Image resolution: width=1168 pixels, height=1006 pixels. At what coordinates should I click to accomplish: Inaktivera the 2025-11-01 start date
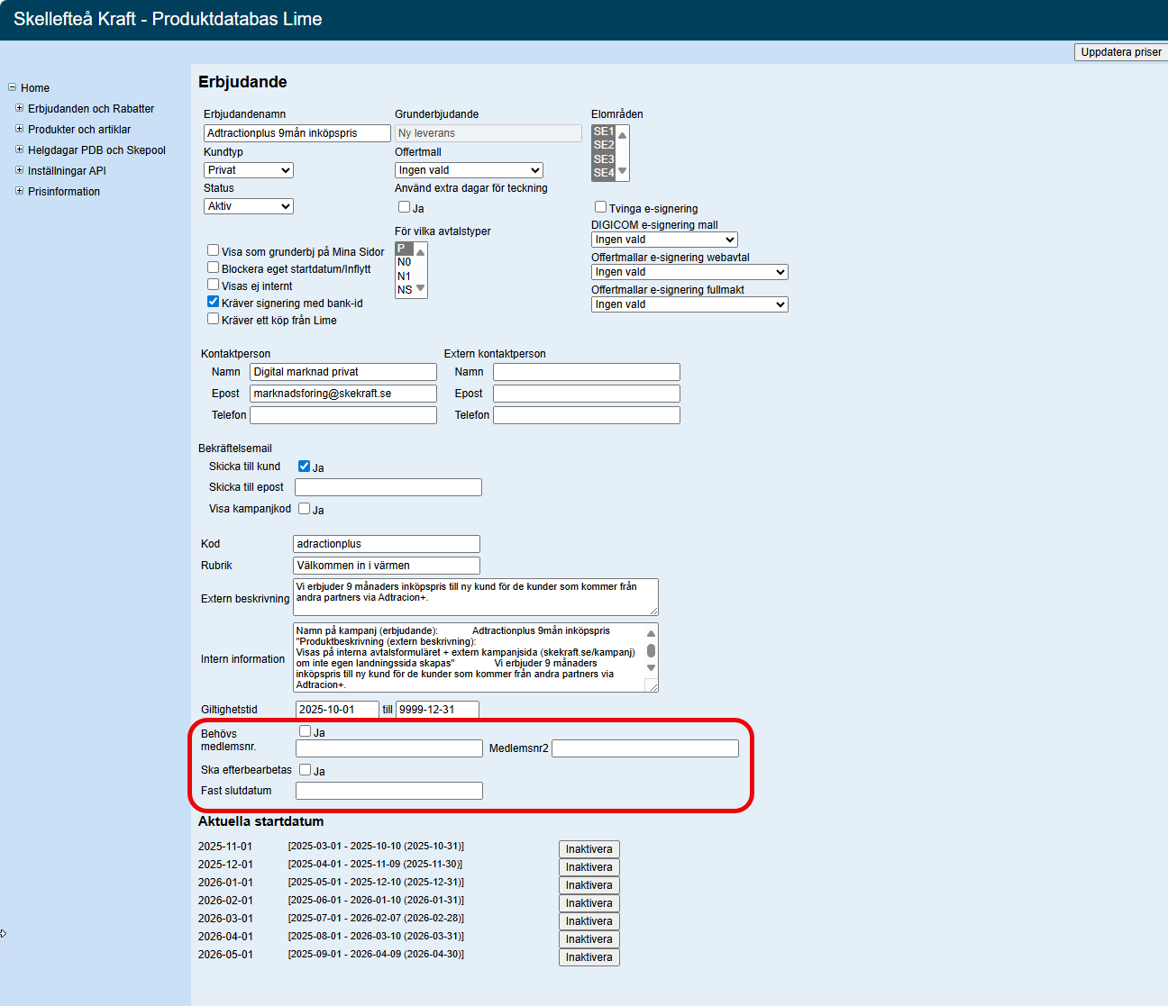tap(589, 849)
